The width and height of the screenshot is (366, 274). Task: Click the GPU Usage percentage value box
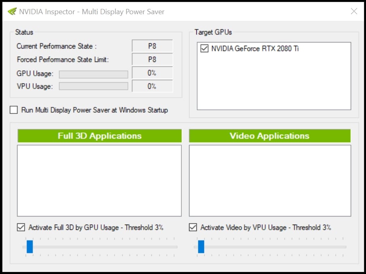point(152,73)
